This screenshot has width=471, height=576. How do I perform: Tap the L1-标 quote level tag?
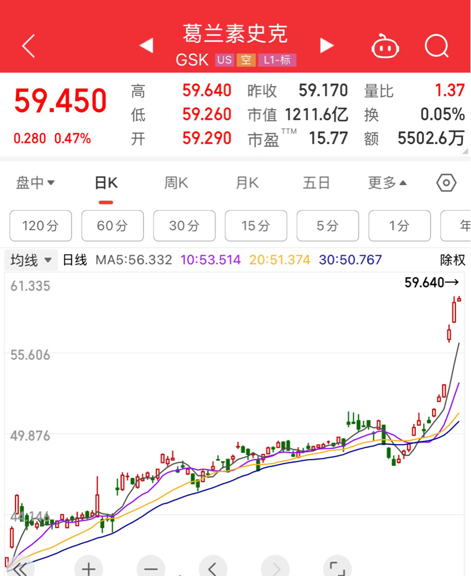[x=277, y=60]
